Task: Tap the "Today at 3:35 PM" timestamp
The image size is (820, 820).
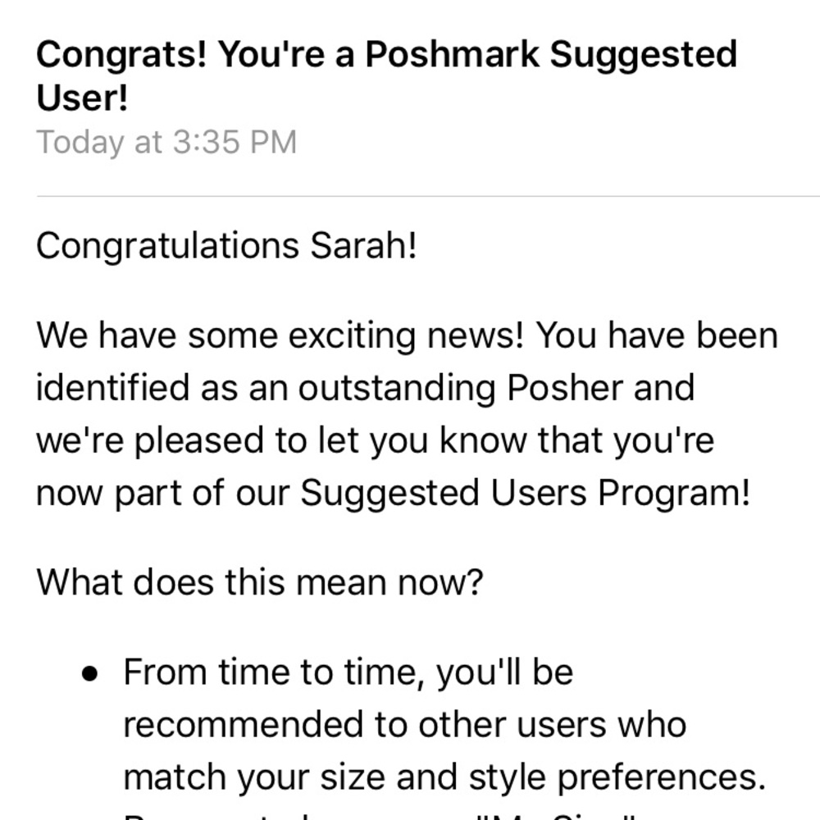Action: pos(166,142)
